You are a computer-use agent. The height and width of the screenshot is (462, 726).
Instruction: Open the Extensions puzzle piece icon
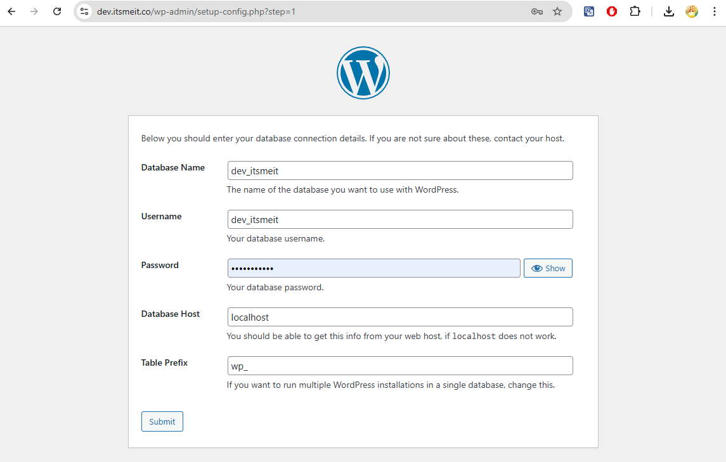pos(635,11)
